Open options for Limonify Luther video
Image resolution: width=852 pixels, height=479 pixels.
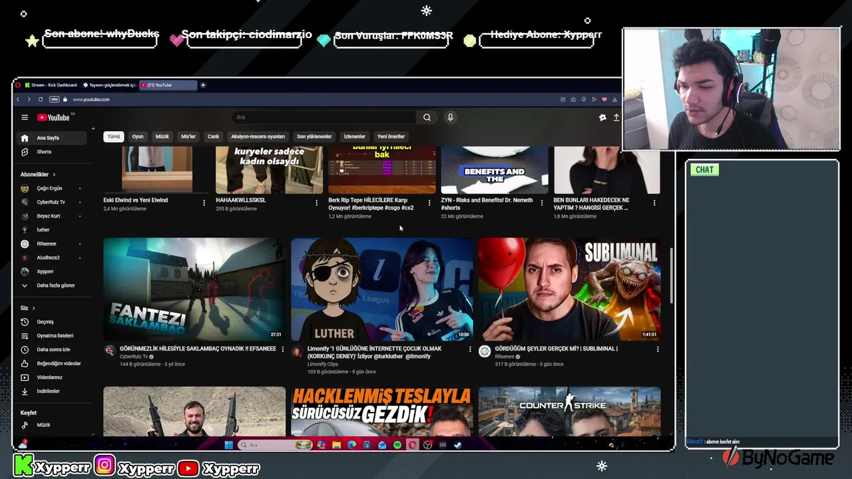(470, 349)
